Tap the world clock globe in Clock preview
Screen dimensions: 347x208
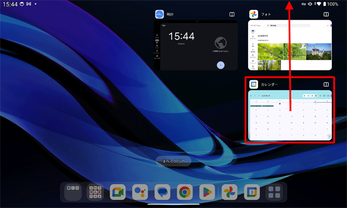(x=221, y=43)
